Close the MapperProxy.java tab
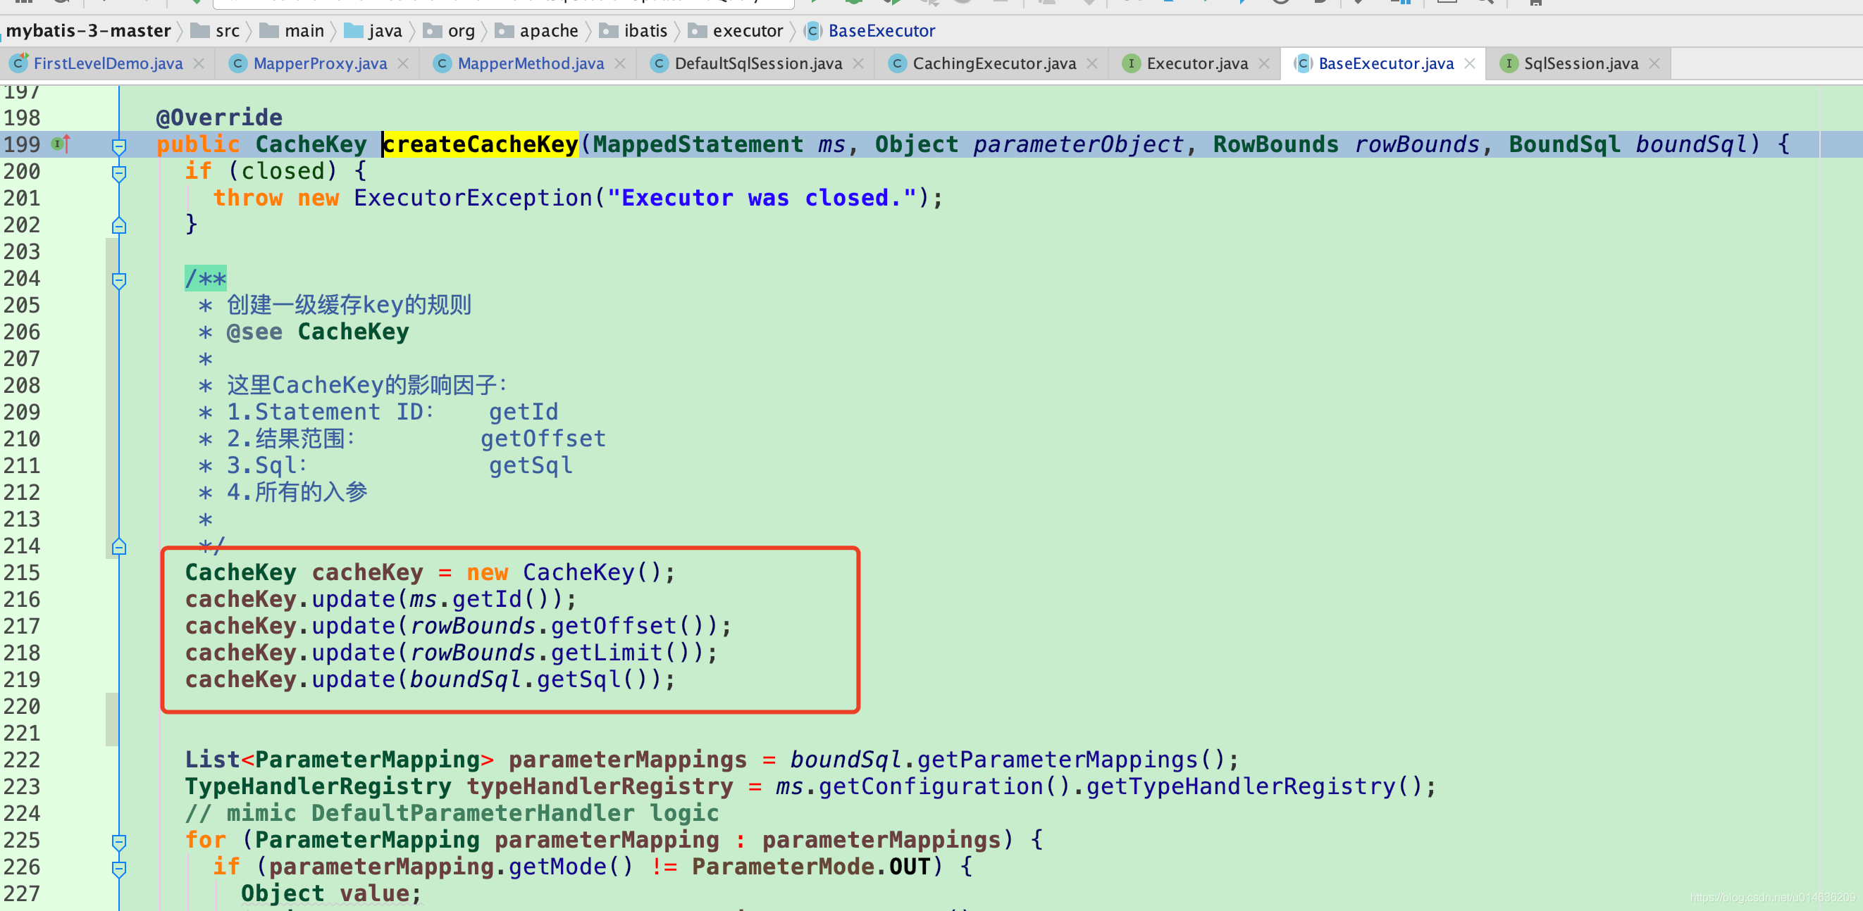This screenshot has height=911, width=1863. pos(404,63)
